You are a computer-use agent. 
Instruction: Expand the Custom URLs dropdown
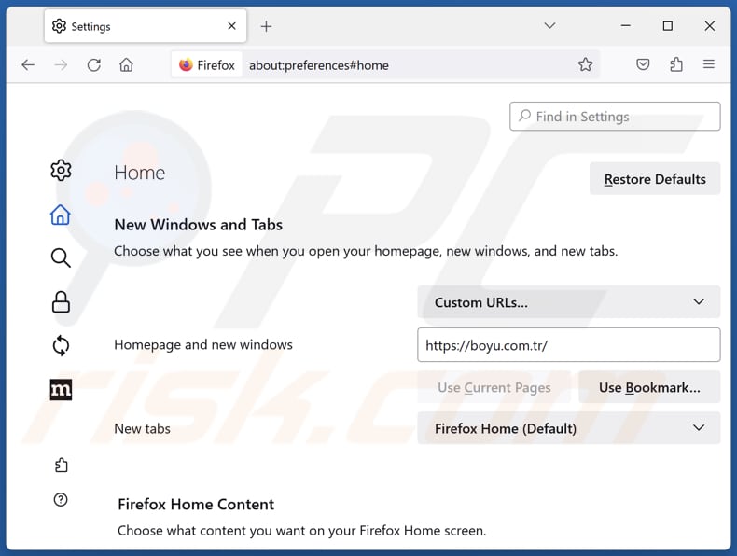point(568,302)
